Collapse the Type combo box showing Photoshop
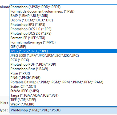117x115 pixels. (63, 110)
